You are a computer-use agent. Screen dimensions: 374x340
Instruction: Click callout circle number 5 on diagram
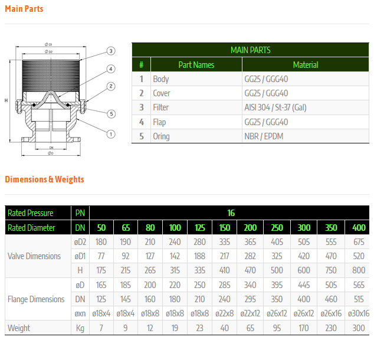[111, 114]
